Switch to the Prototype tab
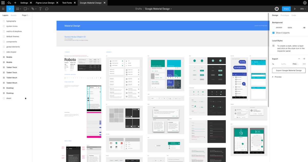The height and width of the screenshot is (162, 308). 284,15
